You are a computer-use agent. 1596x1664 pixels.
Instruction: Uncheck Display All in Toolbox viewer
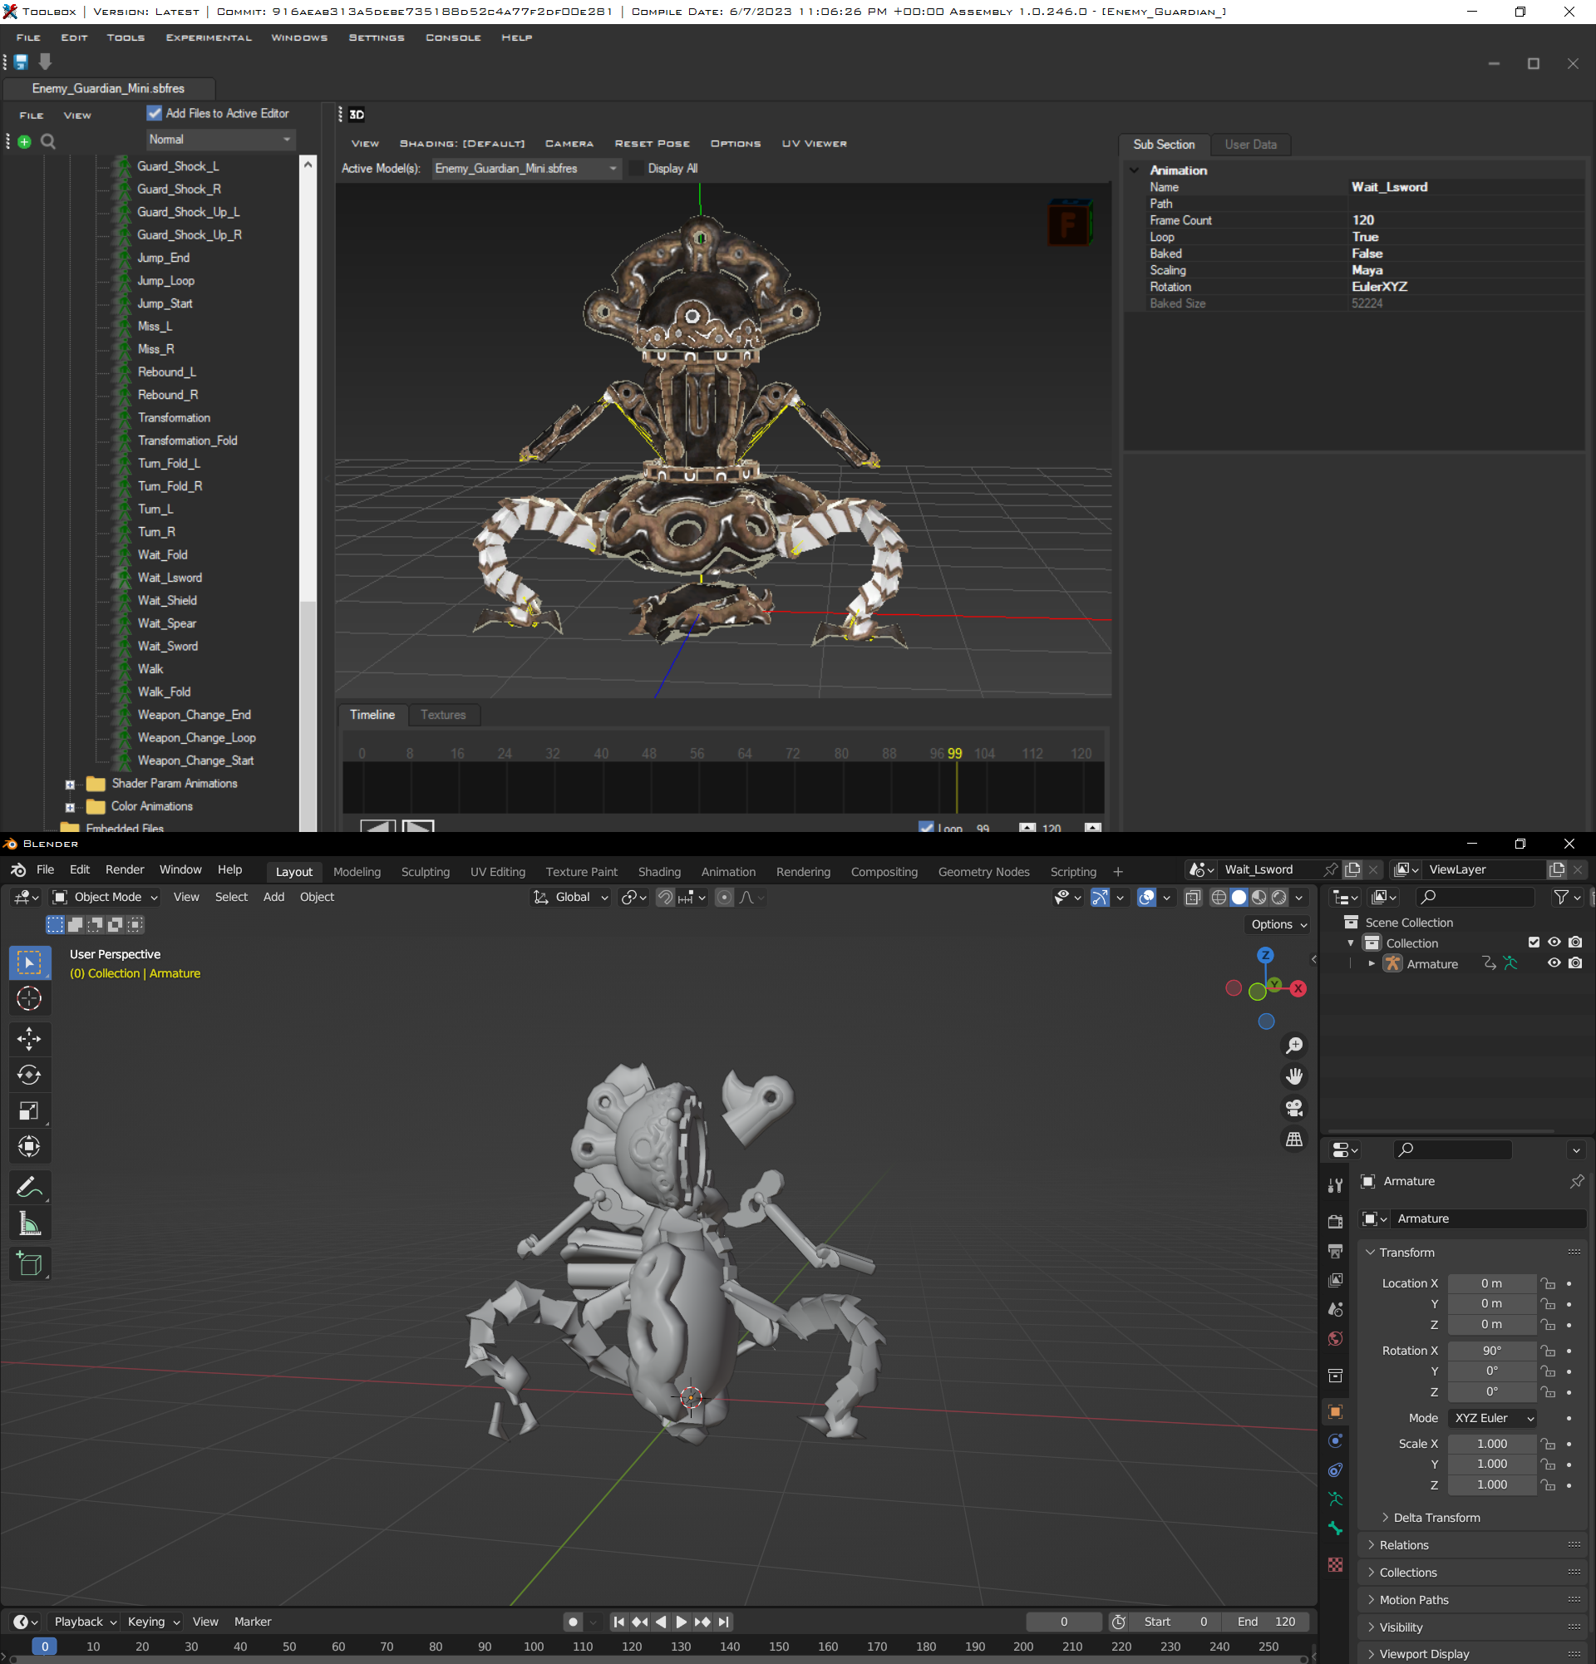636,168
